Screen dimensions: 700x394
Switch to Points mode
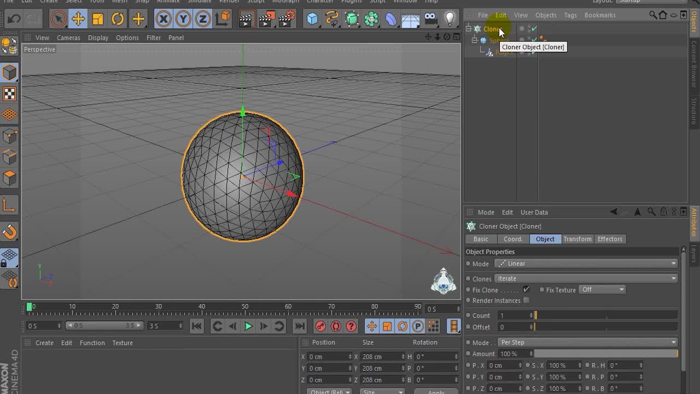click(10, 136)
